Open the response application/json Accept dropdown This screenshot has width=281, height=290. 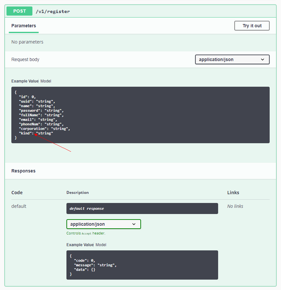pyautogui.click(x=104, y=224)
